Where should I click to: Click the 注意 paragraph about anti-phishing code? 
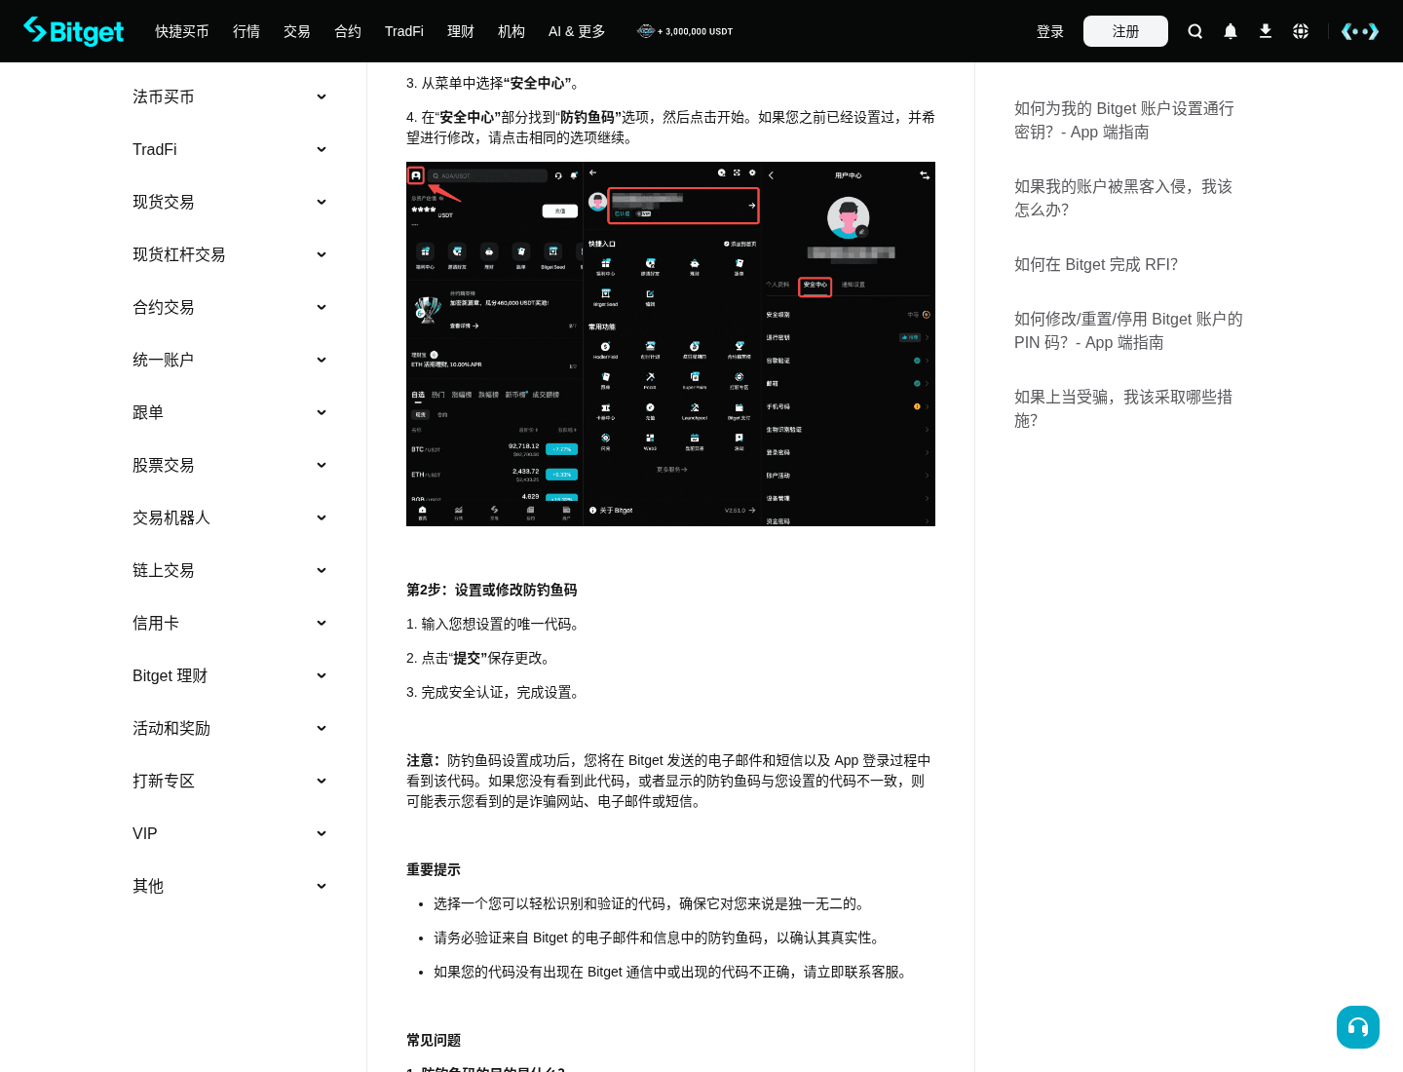670,781
